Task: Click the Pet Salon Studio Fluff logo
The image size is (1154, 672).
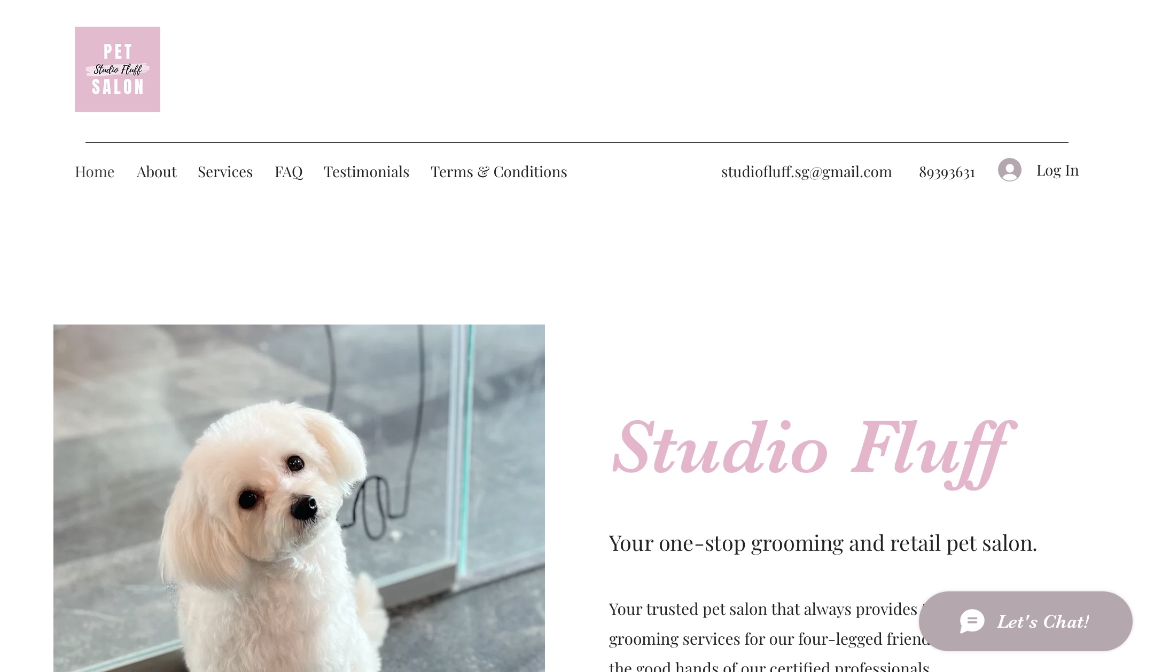Action: pyautogui.click(x=118, y=69)
